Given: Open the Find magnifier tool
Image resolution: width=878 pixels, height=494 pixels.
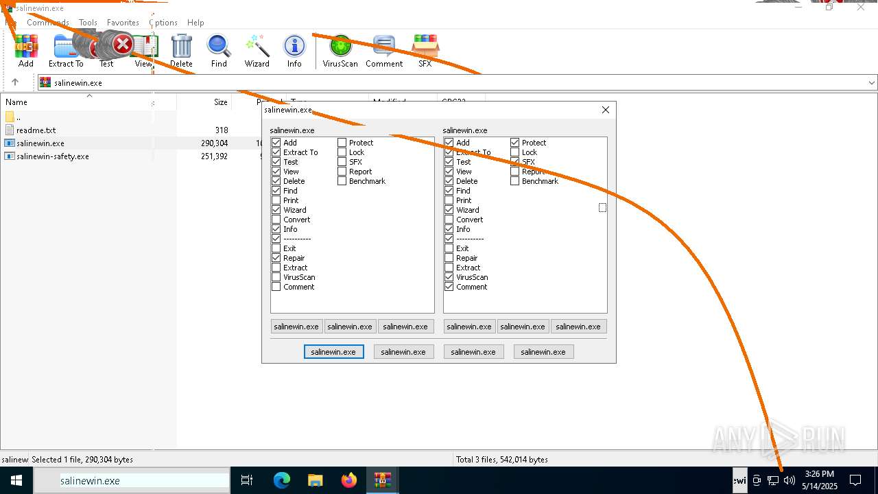Looking at the screenshot, I should tap(219, 51).
